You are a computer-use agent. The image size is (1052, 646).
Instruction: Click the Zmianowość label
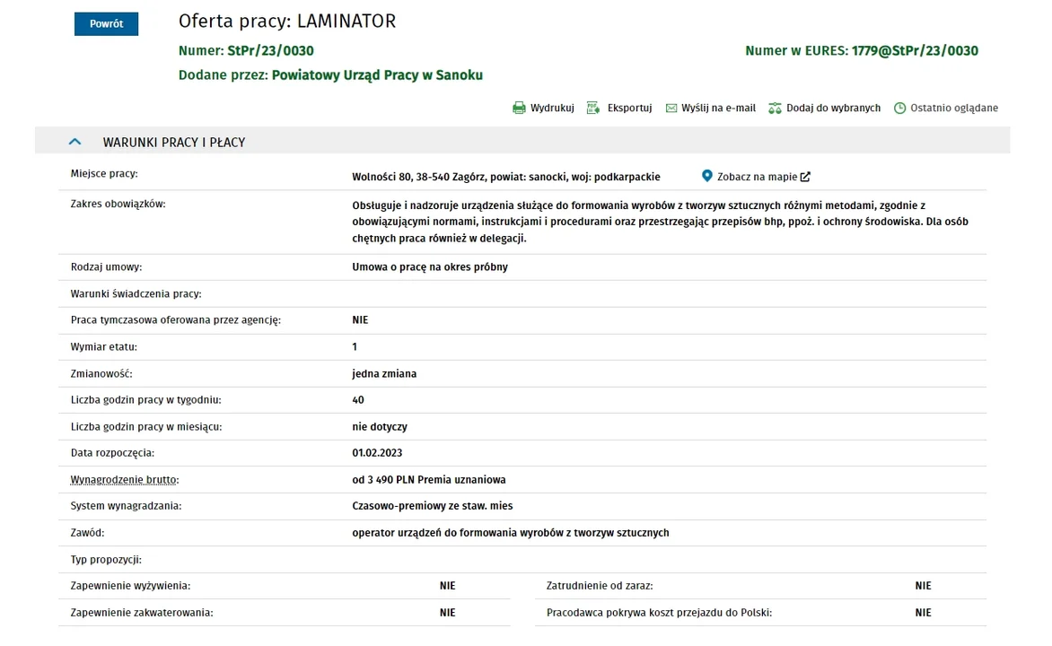point(101,373)
